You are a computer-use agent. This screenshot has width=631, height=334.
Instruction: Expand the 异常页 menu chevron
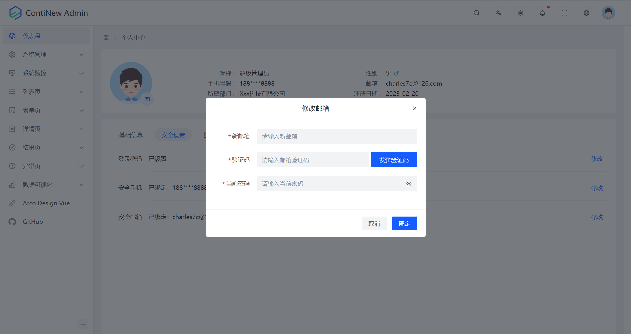click(81, 166)
